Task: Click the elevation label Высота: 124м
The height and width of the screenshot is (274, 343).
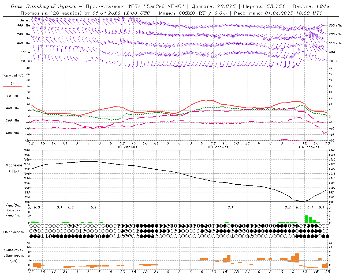Action: [311, 6]
